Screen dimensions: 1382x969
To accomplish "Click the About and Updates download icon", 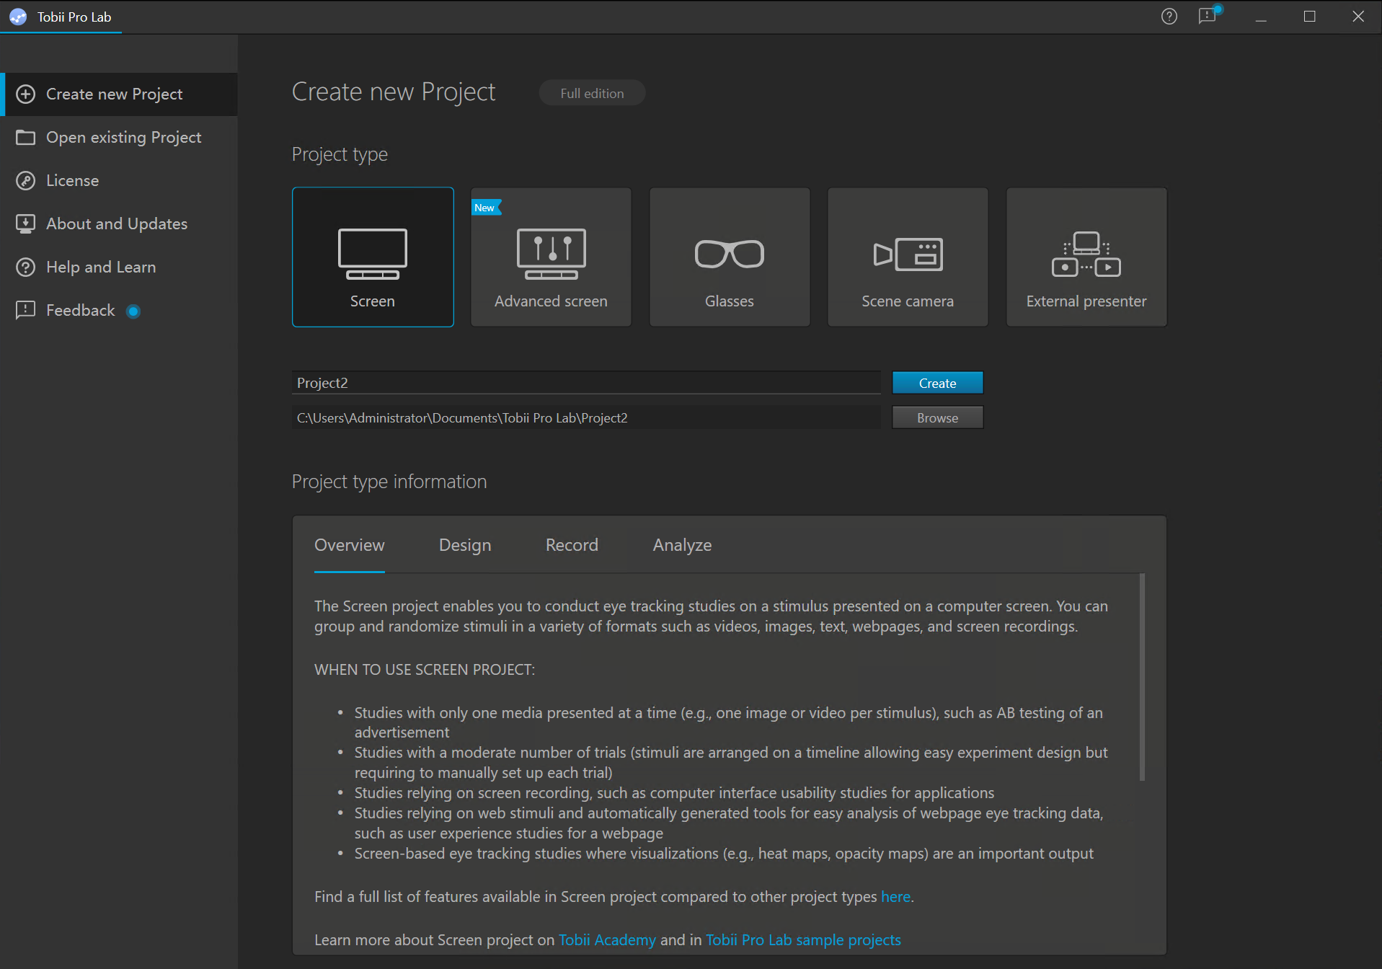I will [x=26, y=224].
